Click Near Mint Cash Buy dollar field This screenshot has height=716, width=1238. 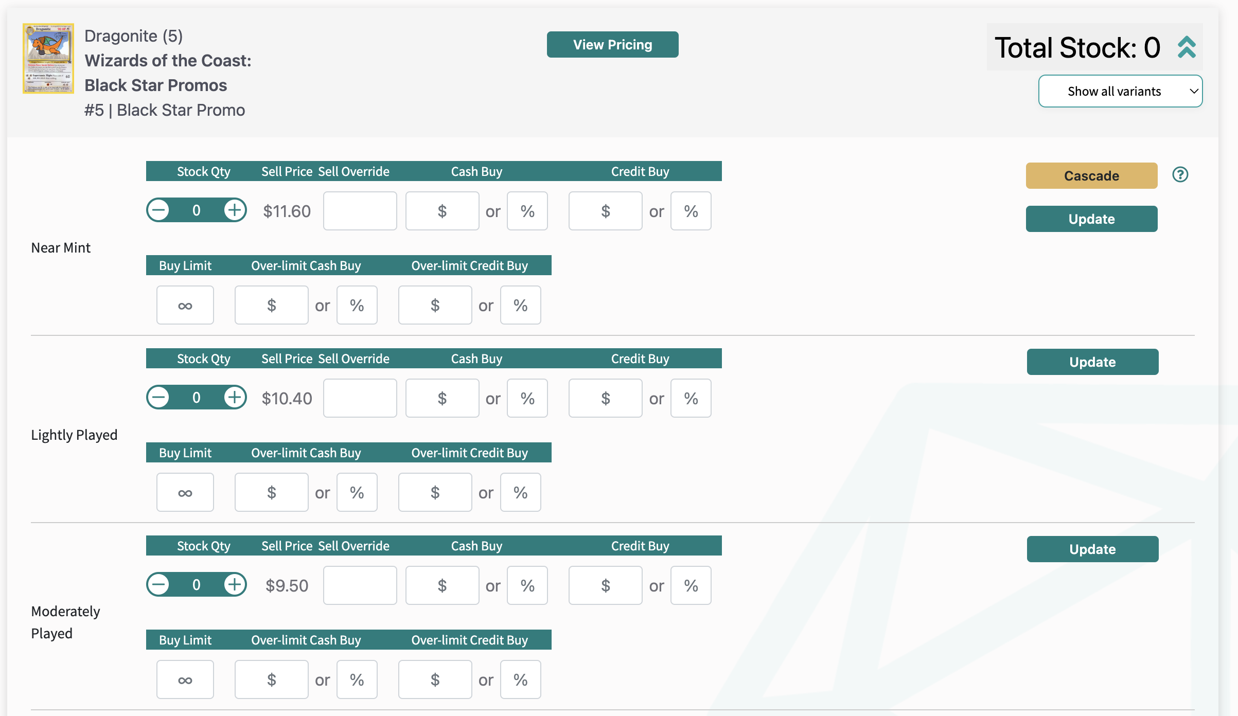point(442,211)
